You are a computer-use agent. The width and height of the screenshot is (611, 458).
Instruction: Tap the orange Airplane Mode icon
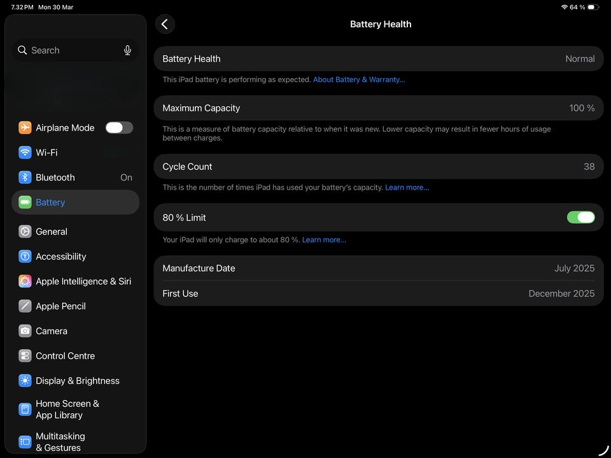pyautogui.click(x=25, y=128)
